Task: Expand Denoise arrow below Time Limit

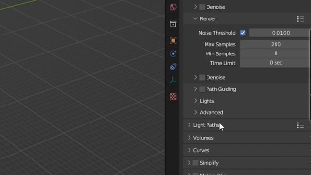Action: (195, 77)
